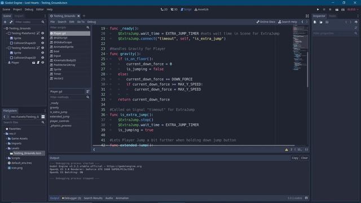The width and height of the screenshot is (361, 203).
Task: Toggle visibility of CollisionShape2D under Testing Plateform3
Action: pos(43,58)
